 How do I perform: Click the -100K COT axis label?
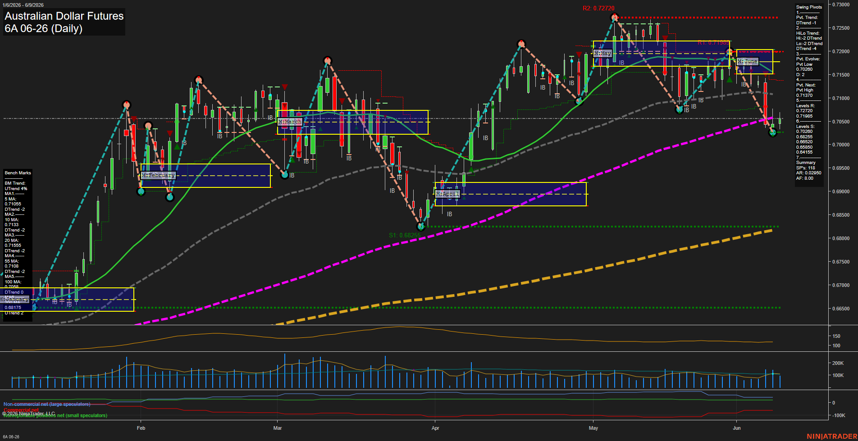tap(839, 415)
